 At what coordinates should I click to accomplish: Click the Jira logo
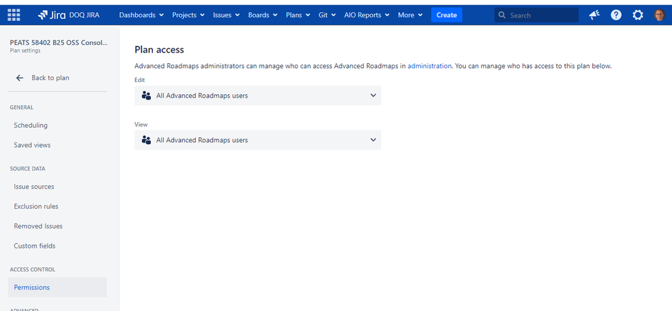tap(52, 15)
